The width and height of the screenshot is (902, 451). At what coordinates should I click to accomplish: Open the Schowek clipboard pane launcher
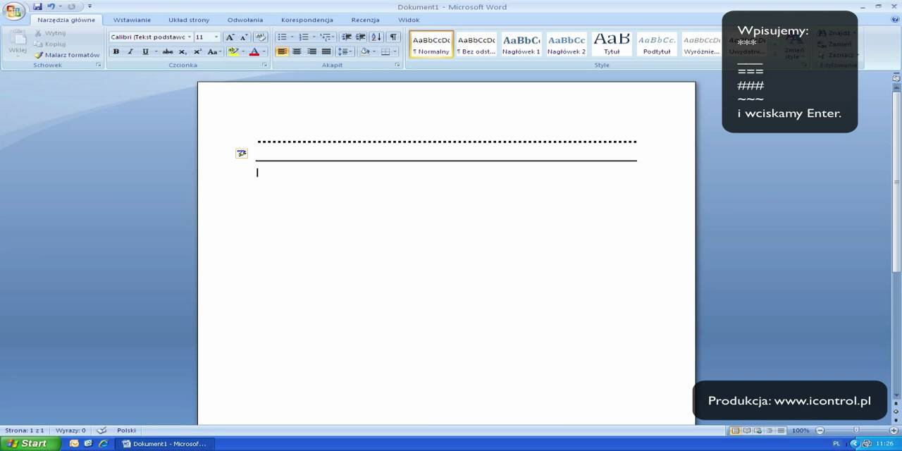point(99,65)
